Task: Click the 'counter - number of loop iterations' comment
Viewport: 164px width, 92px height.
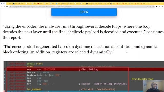Action: pos(103,84)
